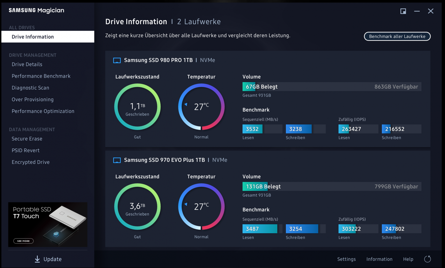Click the 2 Laufwerke header text
445x268 pixels.
[199, 22]
